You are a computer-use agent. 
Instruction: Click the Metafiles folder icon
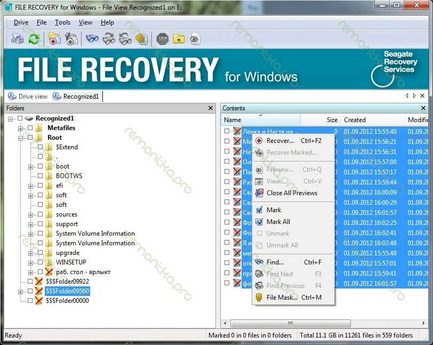pyautogui.click(x=39, y=128)
